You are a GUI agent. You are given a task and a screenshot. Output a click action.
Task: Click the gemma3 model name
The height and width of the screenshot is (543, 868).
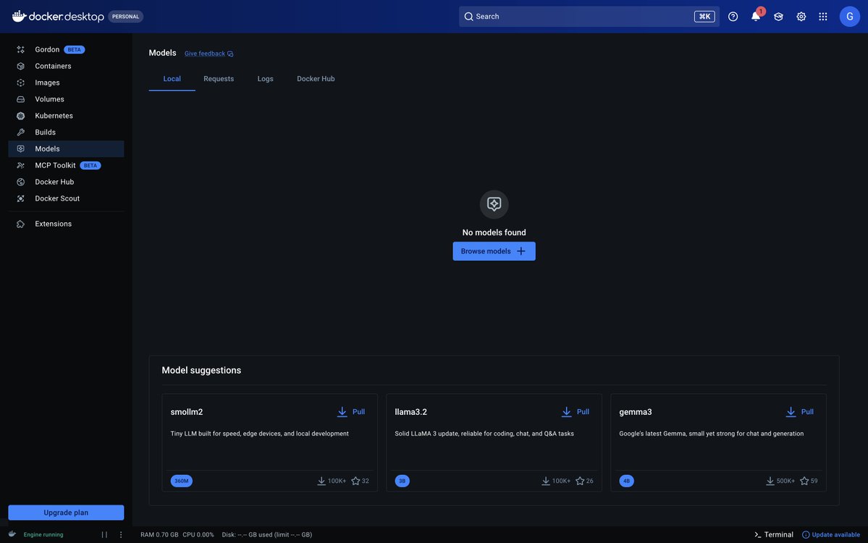pyautogui.click(x=636, y=412)
